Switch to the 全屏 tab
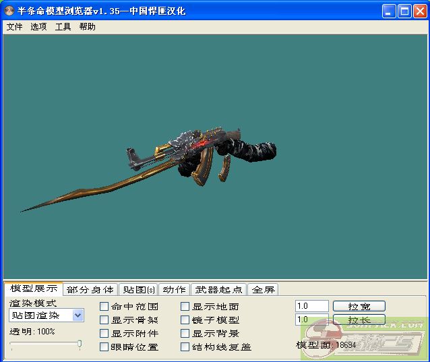The width and height of the screenshot is (430, 362). click(x=263, y=290)
